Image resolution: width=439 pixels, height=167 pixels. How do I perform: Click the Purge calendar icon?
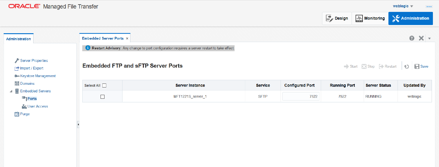click(x=17, y=114)
